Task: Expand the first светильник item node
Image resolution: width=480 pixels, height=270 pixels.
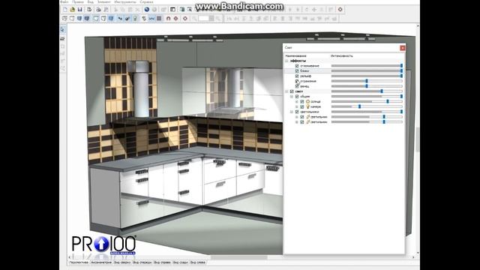Action: pyautogui.click(x=297, y=117)
